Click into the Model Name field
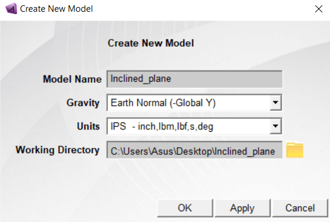This screenshot has height=222, width=330. tap(194, 79)
